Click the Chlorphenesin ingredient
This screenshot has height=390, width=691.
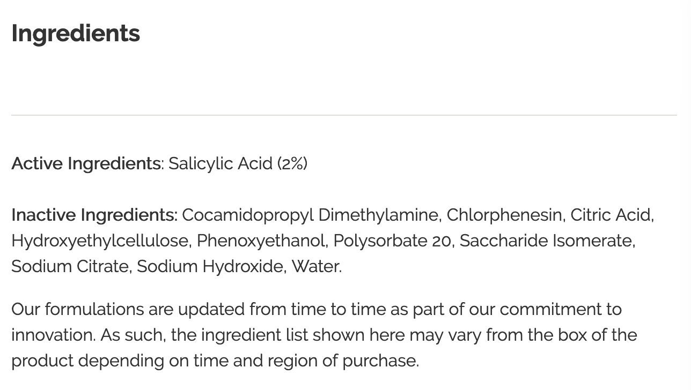click(504, 215)
